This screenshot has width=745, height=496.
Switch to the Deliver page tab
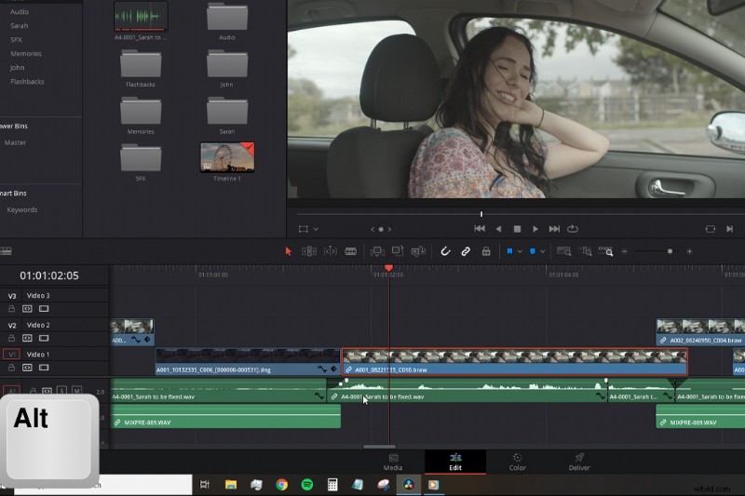click(x=579, y=462)
